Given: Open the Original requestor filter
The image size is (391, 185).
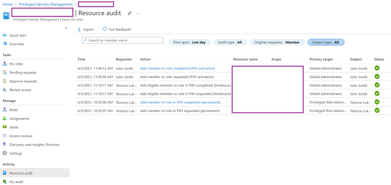Looking at the screenshot, I should (277, 42).
